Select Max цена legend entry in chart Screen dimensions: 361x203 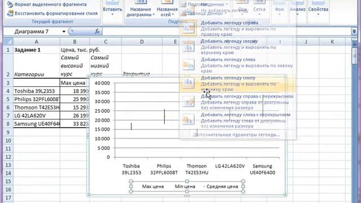click(153, 187)
